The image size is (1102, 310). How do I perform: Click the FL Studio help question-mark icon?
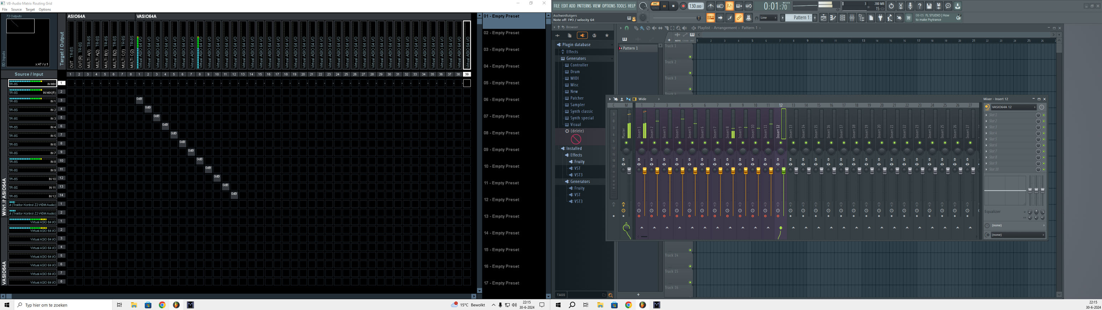(x=920, y=6)
